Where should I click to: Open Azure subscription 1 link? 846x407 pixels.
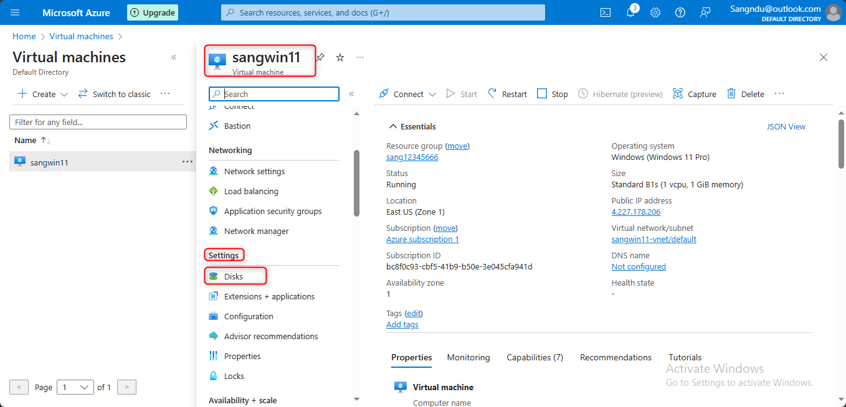[422, 240]
